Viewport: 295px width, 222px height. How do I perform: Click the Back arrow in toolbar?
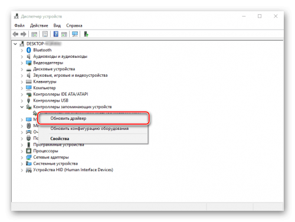coord(15,34)
